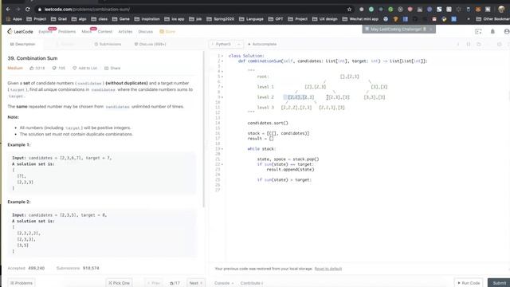
Task: Click the 'Medium' difficulty label
Action: click(x=15, y=69)
